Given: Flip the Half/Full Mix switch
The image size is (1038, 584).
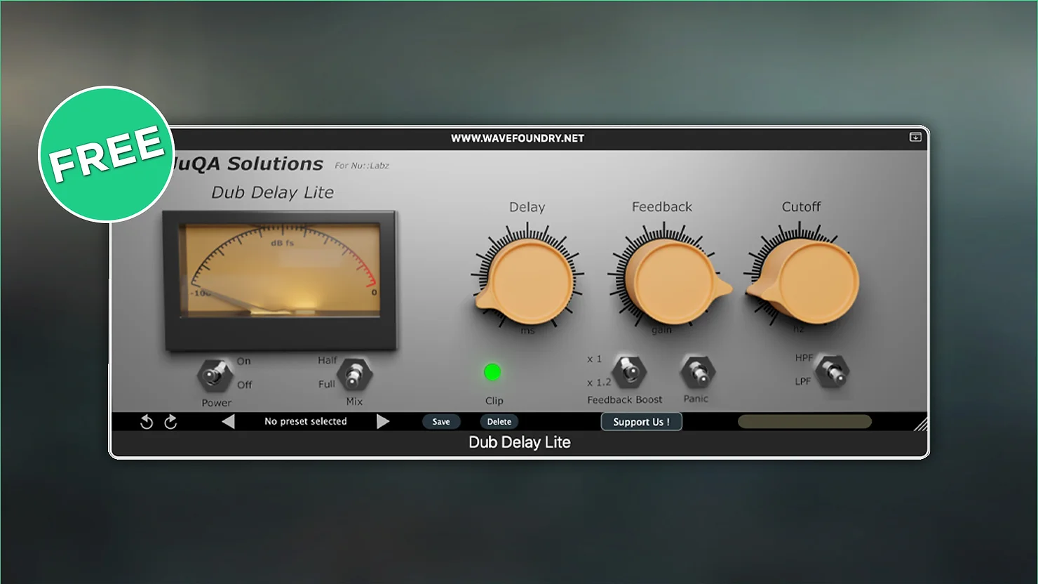Looking at the screenshot, I should point(354,375).
